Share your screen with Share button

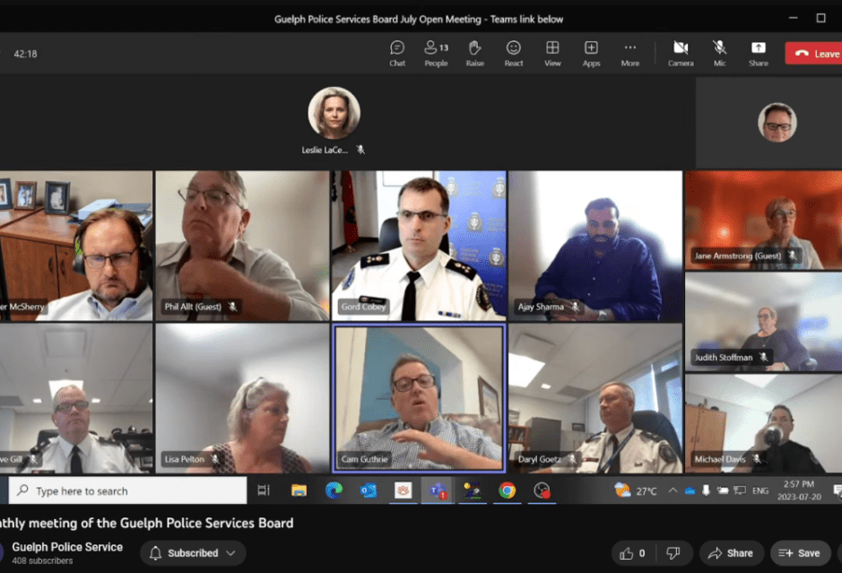(758, 53)
